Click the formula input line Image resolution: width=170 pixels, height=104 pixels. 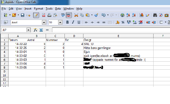pyautogui.click(x=111, y=30)
